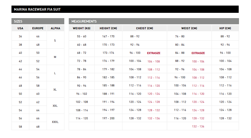
Task: Click the HIP (CM) column header
Action: tap(225, 28)
